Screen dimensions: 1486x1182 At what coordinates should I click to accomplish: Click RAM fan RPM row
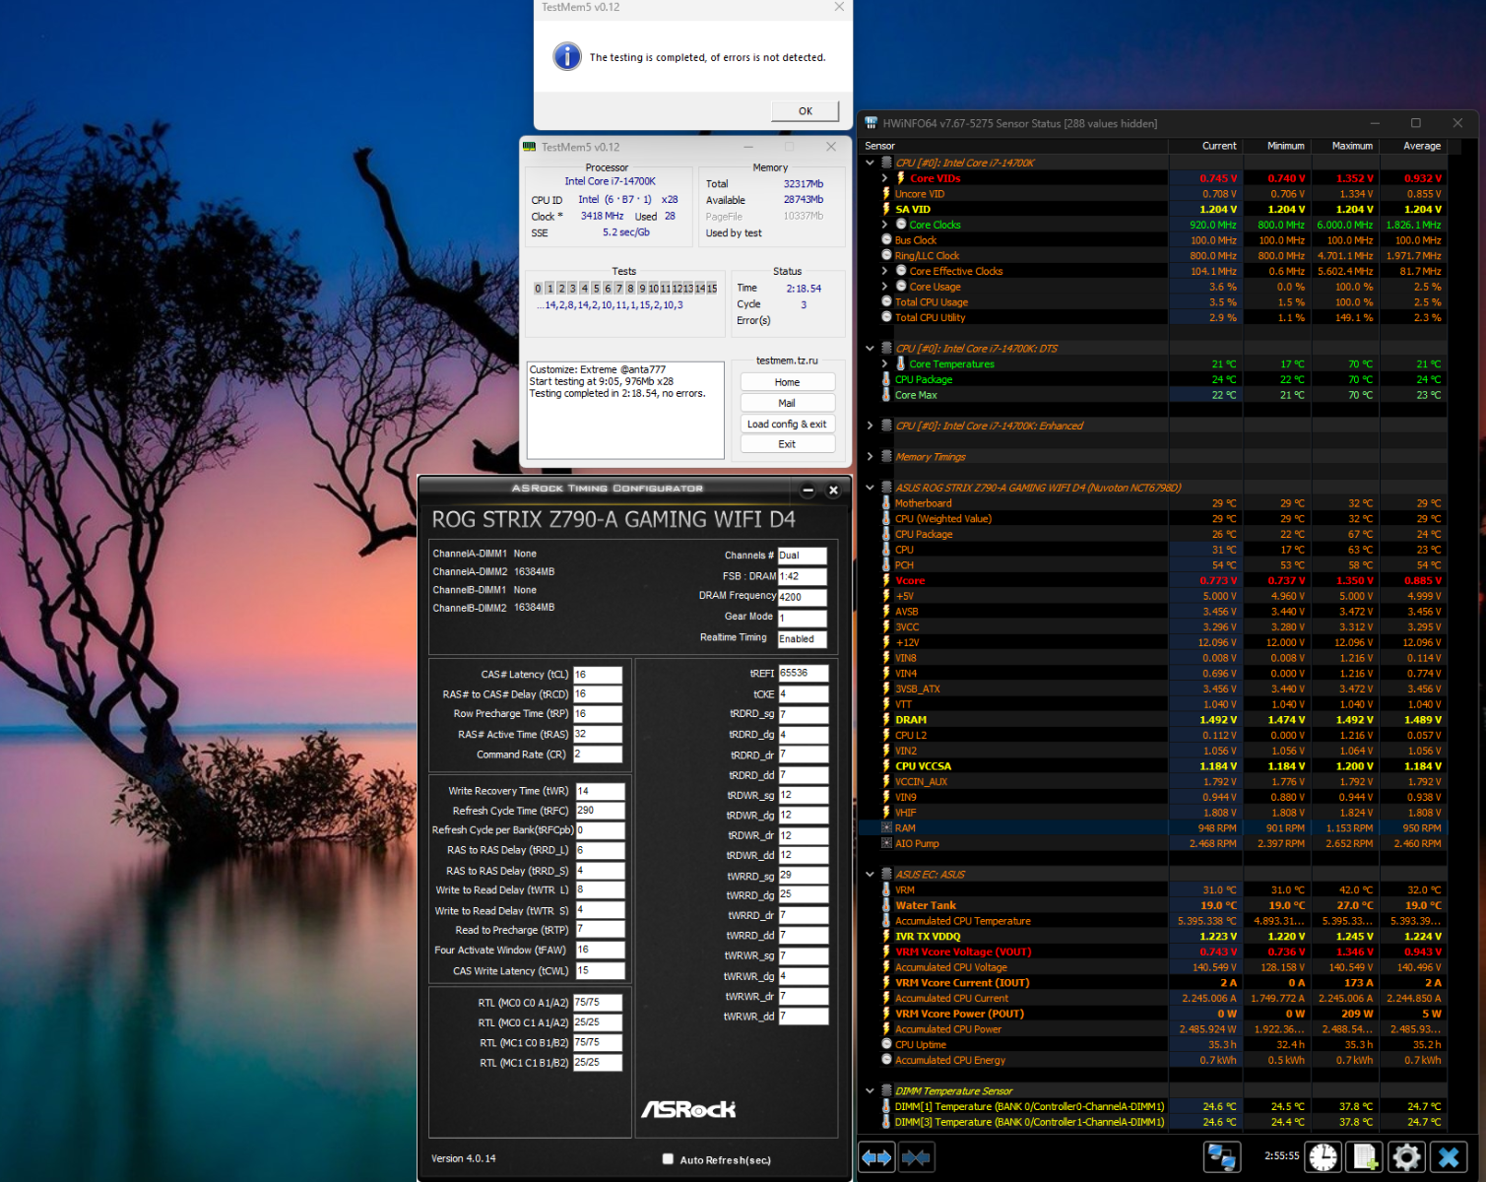tap(1153, 828)
